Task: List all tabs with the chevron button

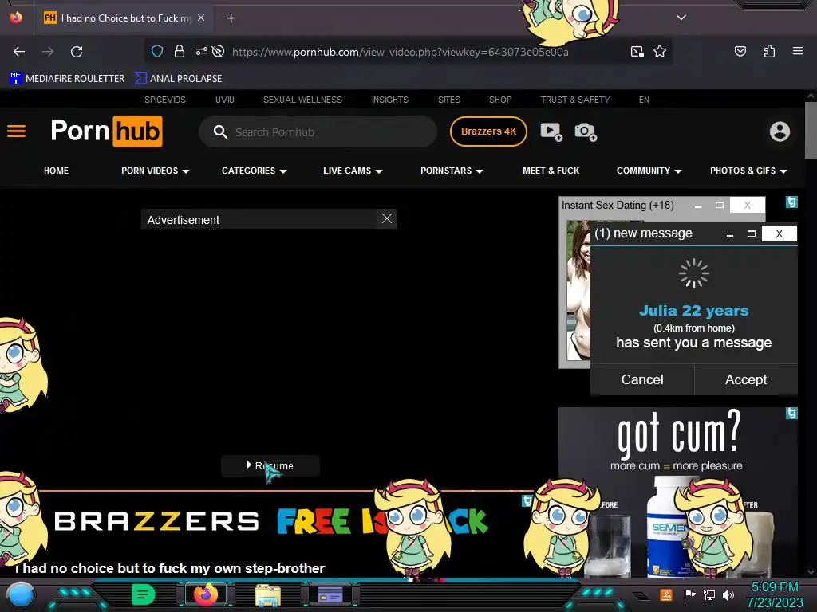Action: click(681, 18)
